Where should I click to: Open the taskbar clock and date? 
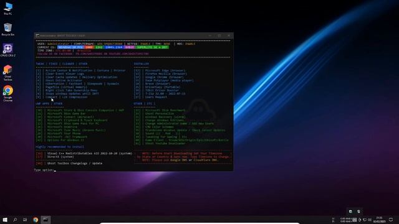click(379, 220)
